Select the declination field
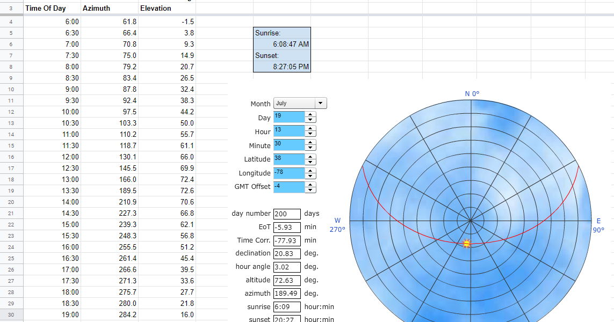 287,253
